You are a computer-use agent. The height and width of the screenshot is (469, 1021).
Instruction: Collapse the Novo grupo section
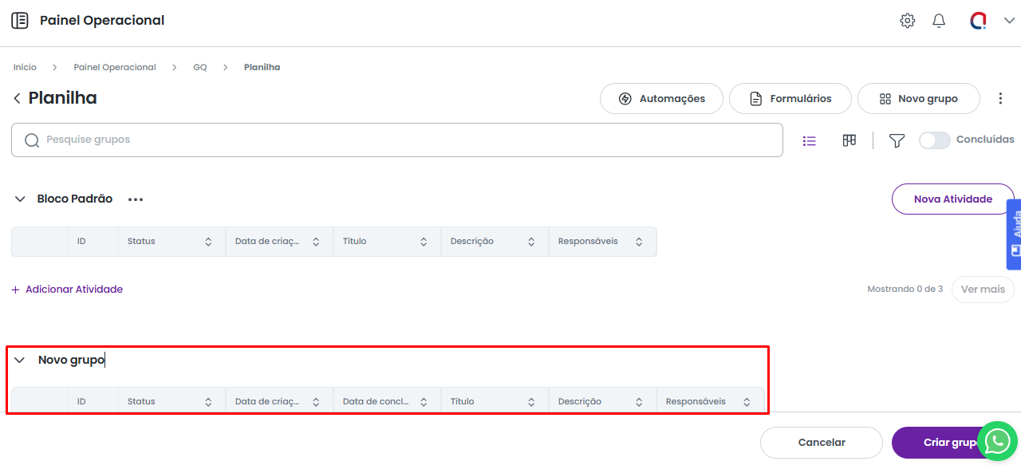20,361
